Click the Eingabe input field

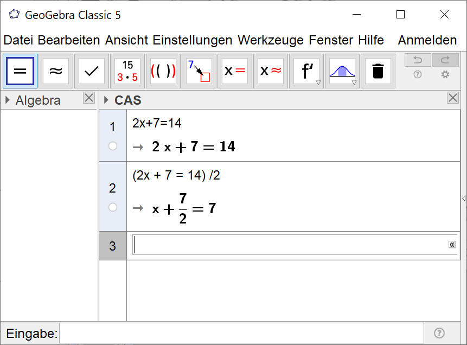click(241, 333)
